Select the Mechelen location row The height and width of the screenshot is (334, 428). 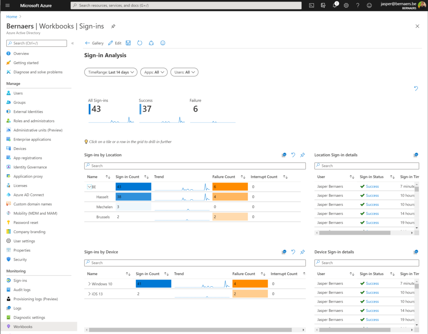pos(192,207)
